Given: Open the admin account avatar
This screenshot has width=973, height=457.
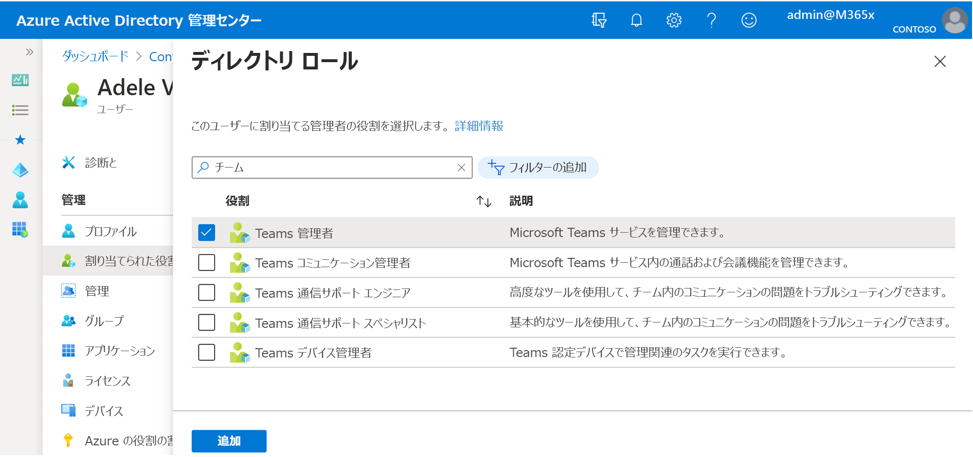Looking at the screenshot, I should pos(955,20).
